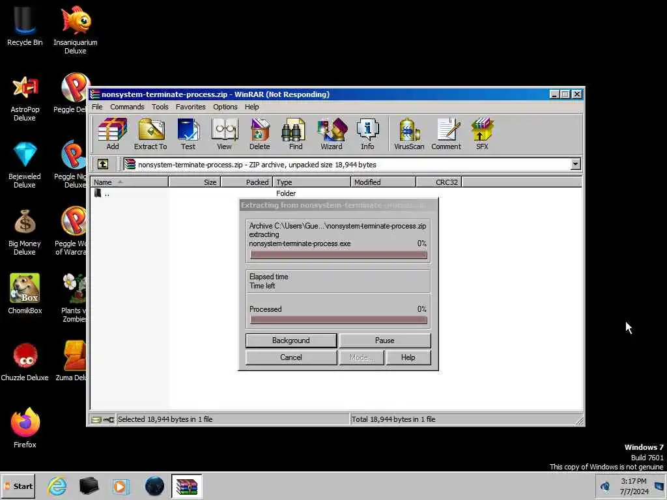Click WinRAR taskbar button
The height and width of the screenshot is (500, 667).
coord(187,486)
